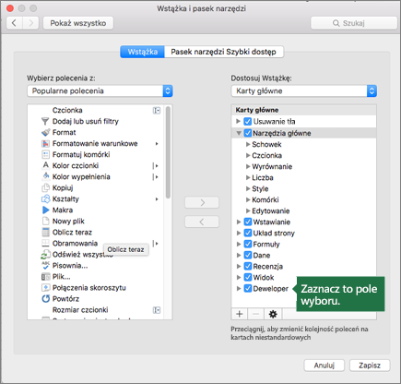Image resolution: width=401 pixels, height=384 pixels.
Task: Go back with the left chevron toolbar button
Action: (14, 23)
